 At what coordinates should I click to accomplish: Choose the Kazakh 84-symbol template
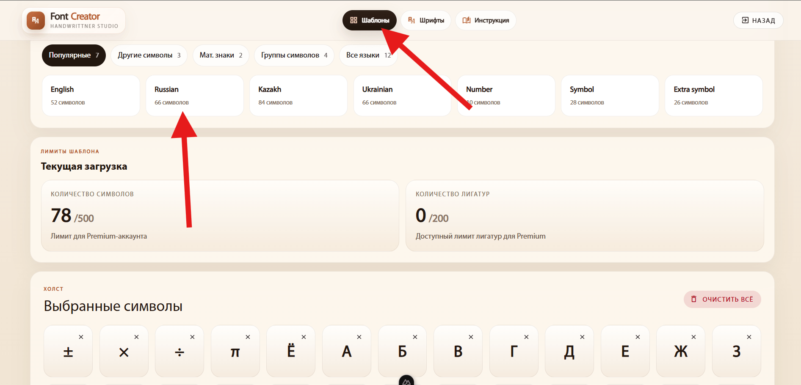tap(298, 96)
